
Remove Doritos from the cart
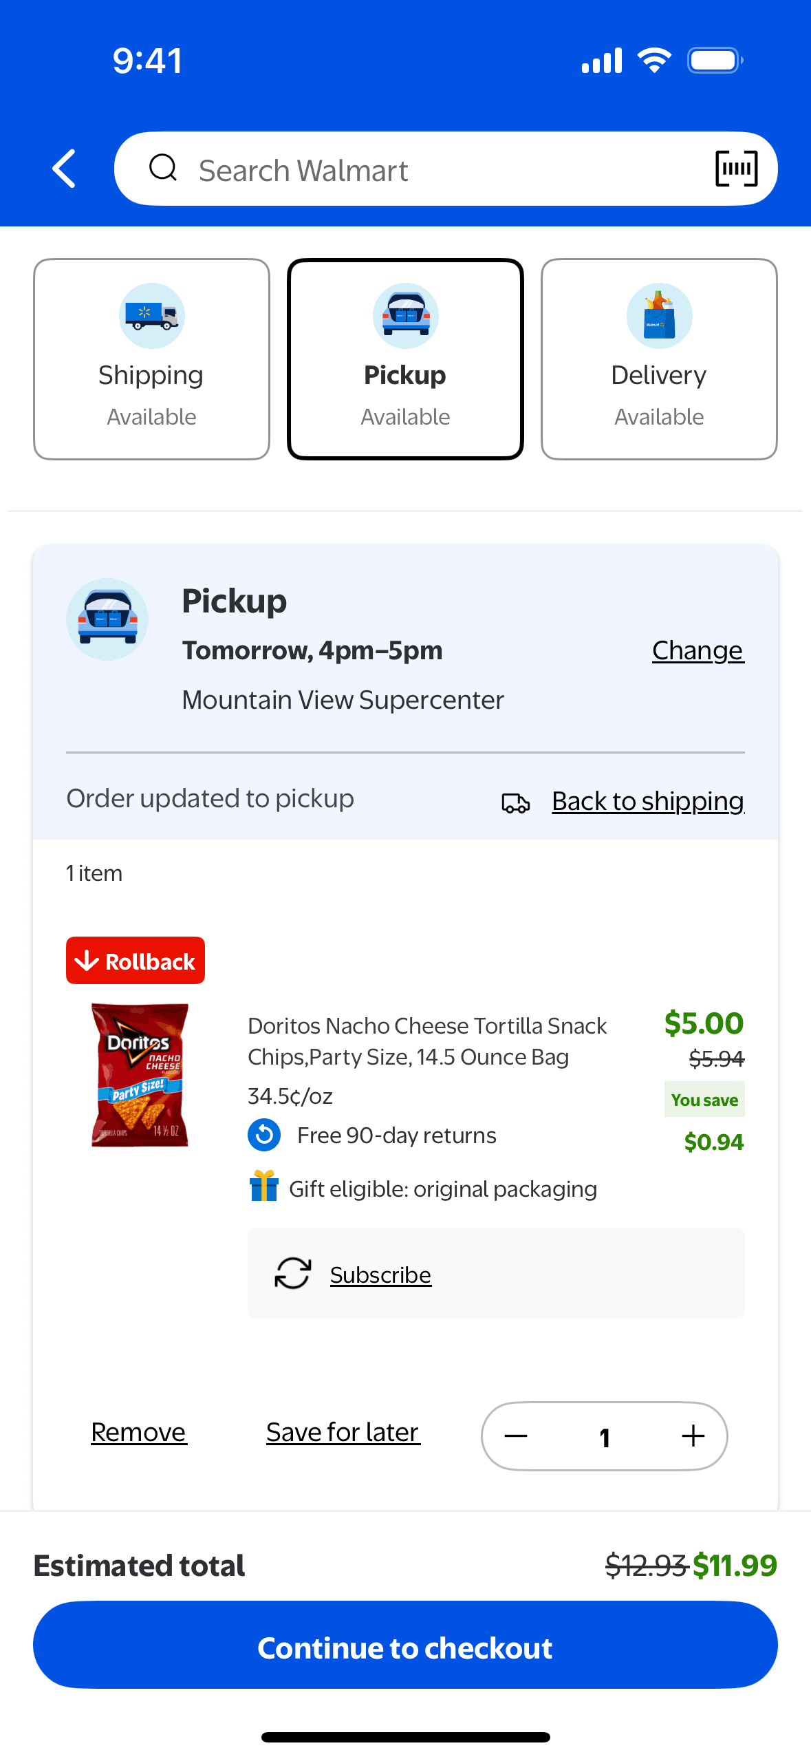[x=139, y=1432]
